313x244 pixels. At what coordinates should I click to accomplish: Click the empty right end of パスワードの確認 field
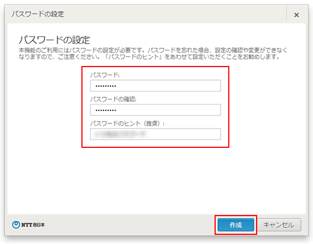200,110
